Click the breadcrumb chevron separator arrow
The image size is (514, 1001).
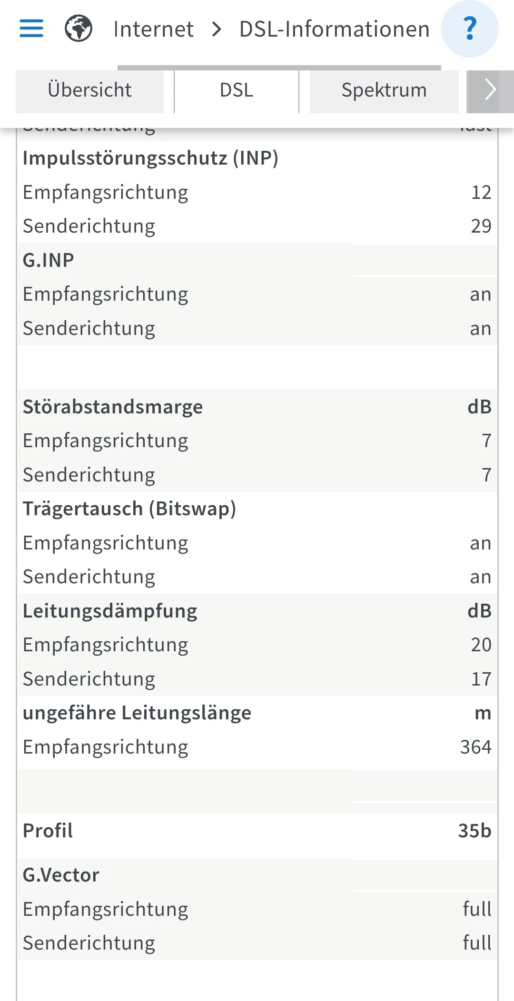point(217,29)
